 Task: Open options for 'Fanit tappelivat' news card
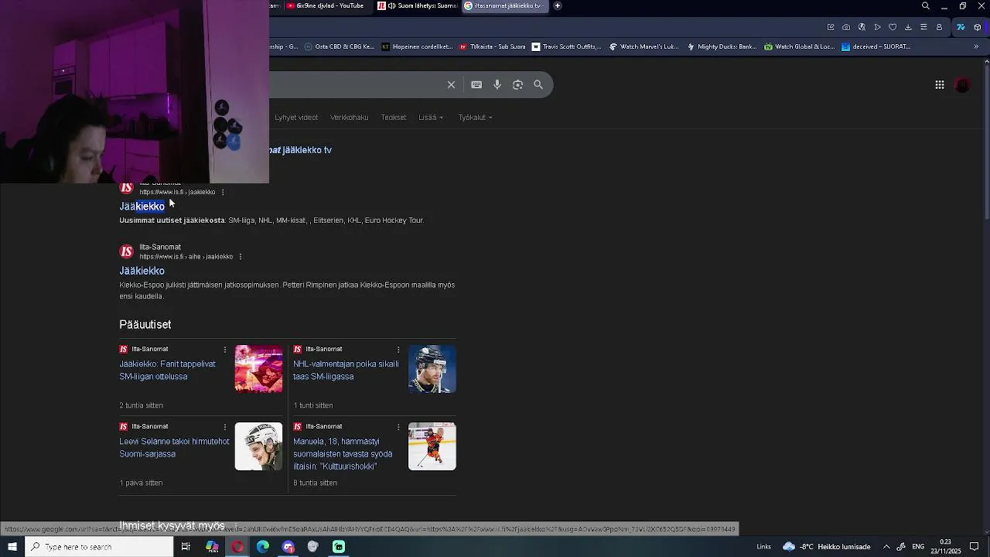[225, 350]
